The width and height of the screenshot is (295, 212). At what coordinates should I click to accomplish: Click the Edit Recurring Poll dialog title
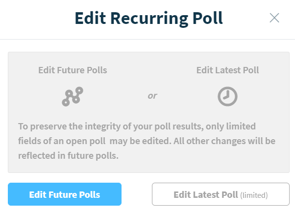click(148, 18)
